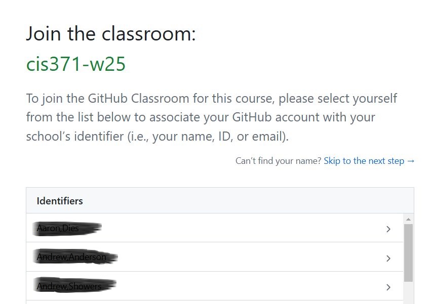Click the Join the classroom heading
This screenshot has width=432, height=304.
tap(111, 33)
